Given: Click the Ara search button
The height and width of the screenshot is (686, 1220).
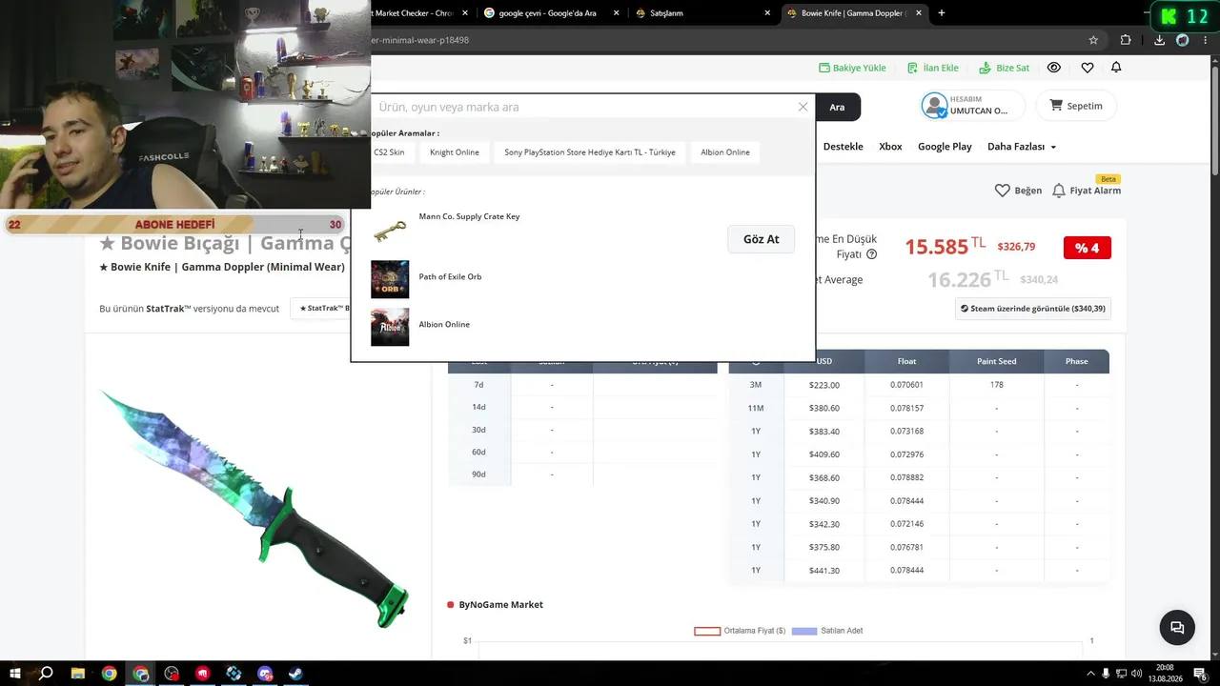Looking at the screenshot, I should coord(837,107).
